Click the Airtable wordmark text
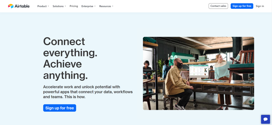Screen dimensions: 272x125 pyautogui.click(x=22, y=6)
